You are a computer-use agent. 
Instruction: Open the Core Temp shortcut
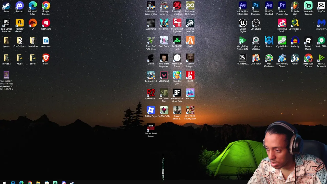tap(256, 58)
